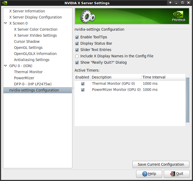
Task: Select GPU 0 - (ION) entry
Action: pos(21,66)
